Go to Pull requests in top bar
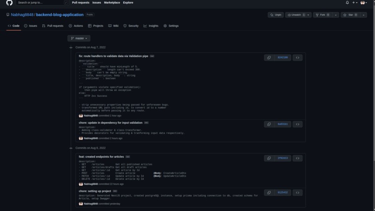 point(80,3)
